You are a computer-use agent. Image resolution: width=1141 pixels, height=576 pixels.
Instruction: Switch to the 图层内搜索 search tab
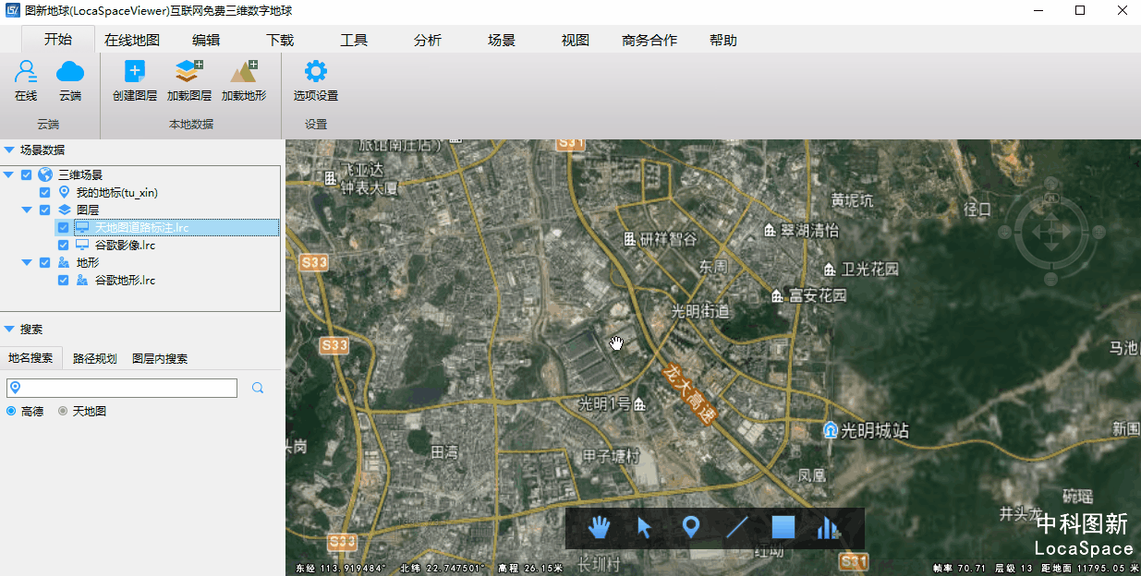160,358
